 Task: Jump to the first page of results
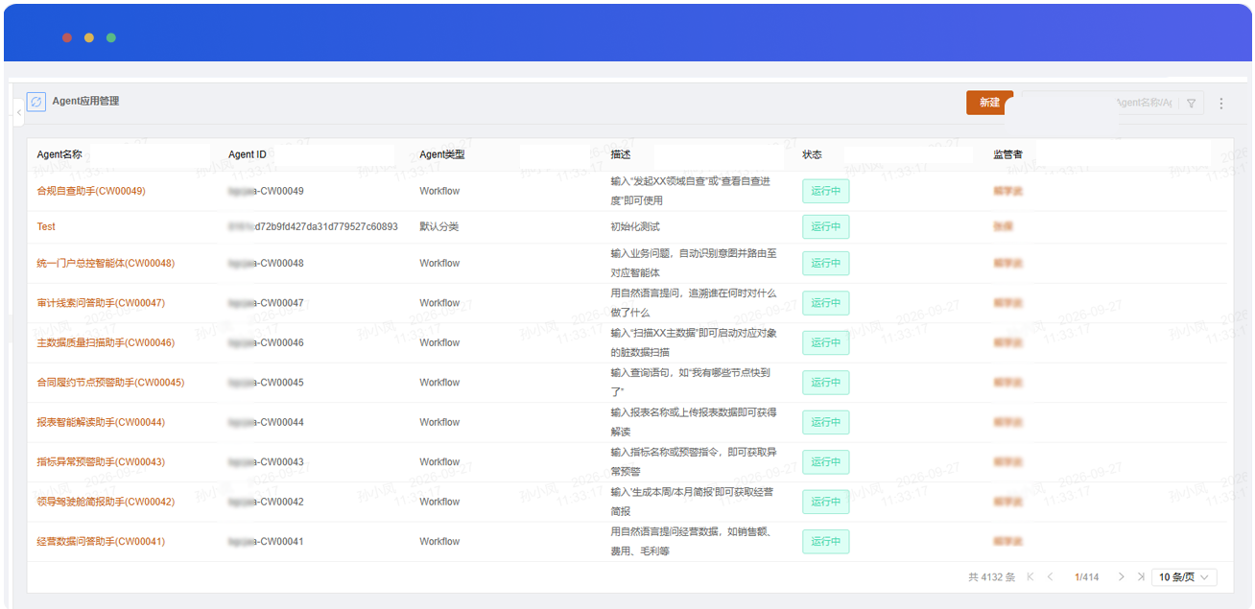1030,577
